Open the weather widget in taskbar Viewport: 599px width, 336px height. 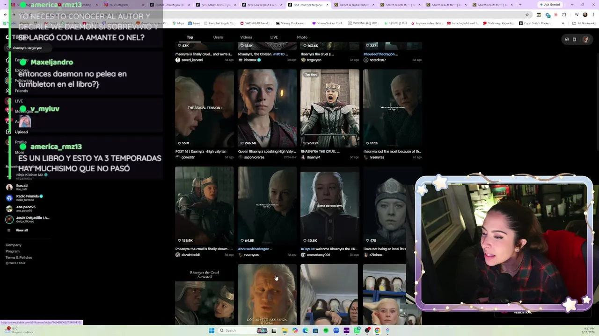[x=19, y=330]
